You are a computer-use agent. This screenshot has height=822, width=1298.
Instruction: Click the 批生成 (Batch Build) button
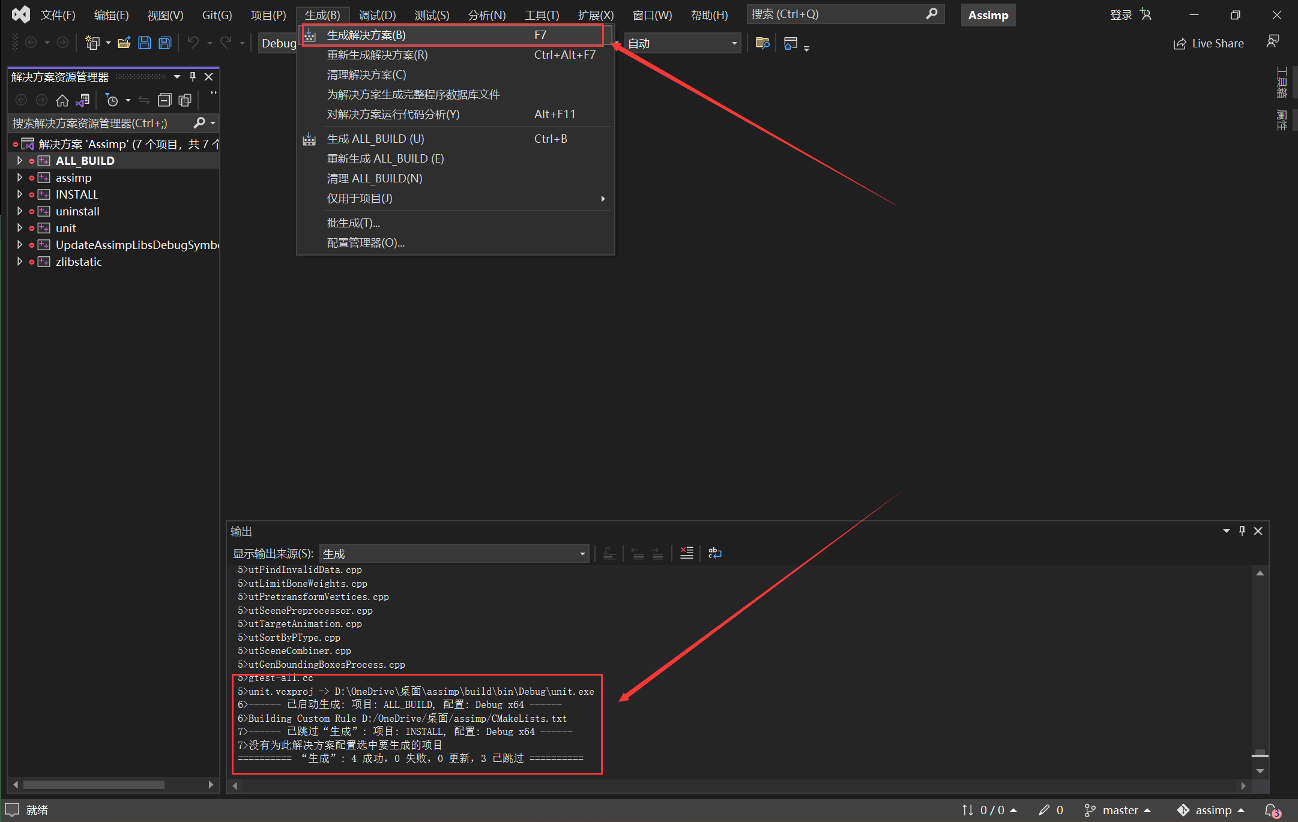pos(353,223)
